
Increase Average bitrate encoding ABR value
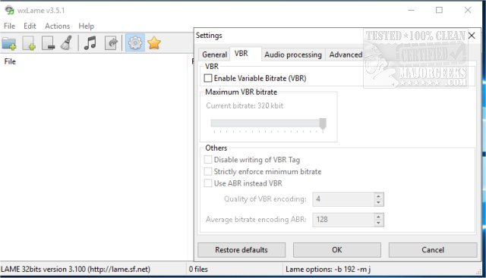click(x=378, y=217)
